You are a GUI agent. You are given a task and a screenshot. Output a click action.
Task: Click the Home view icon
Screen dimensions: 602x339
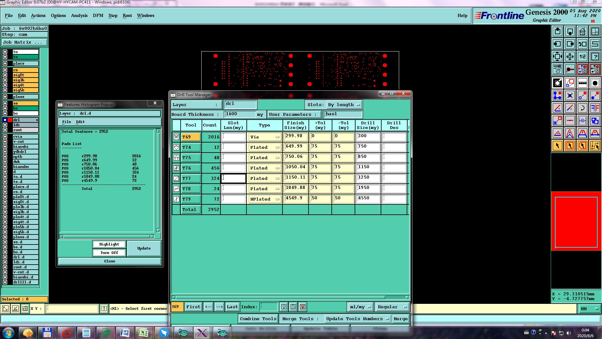tap(582, 31)
